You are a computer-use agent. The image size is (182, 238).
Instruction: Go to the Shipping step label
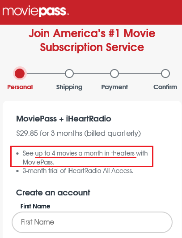(69, 87)
